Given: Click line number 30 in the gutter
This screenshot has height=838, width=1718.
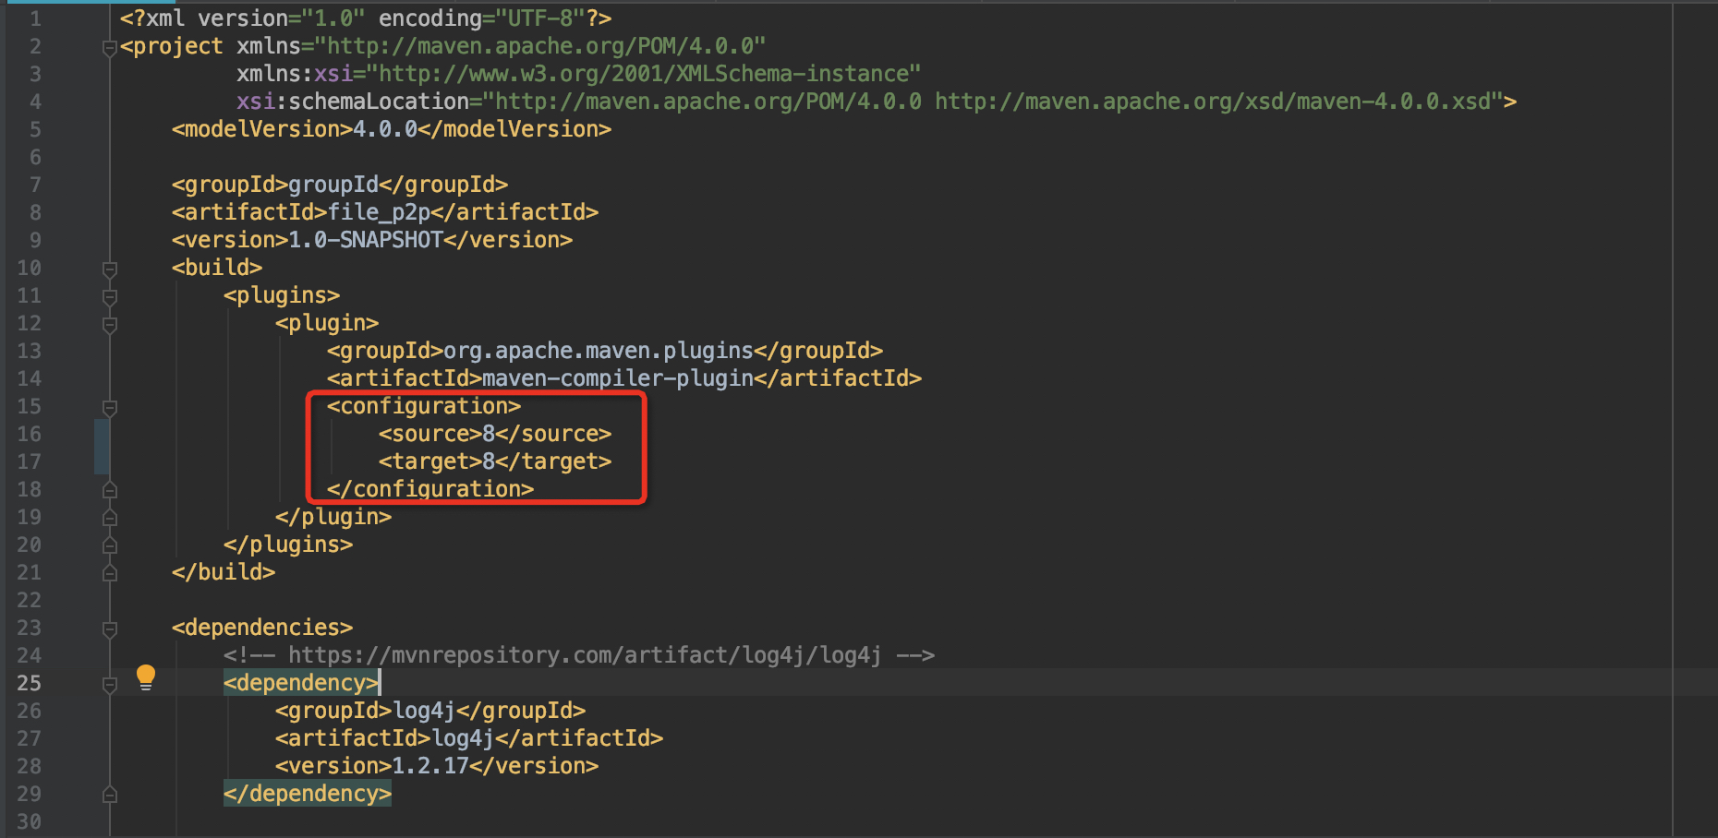Looking at the screenshot, I should [29, 821].
